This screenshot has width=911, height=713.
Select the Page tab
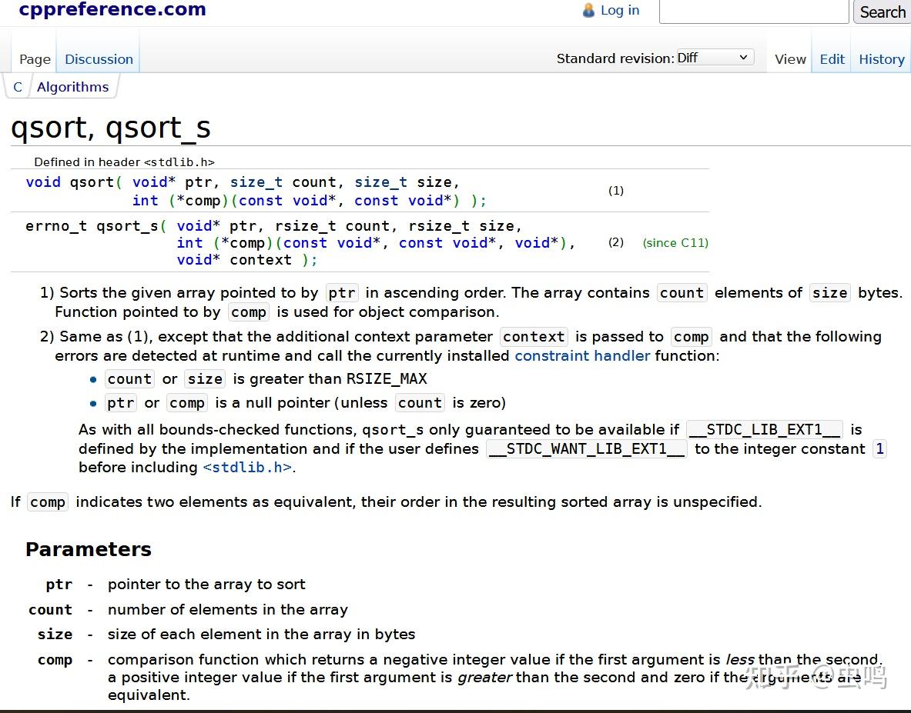(x=35, y=59)
